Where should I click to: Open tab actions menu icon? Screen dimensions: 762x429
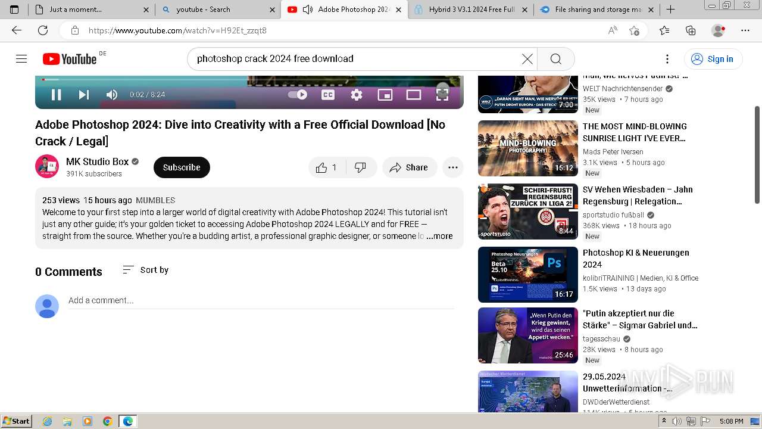[14, 10]
